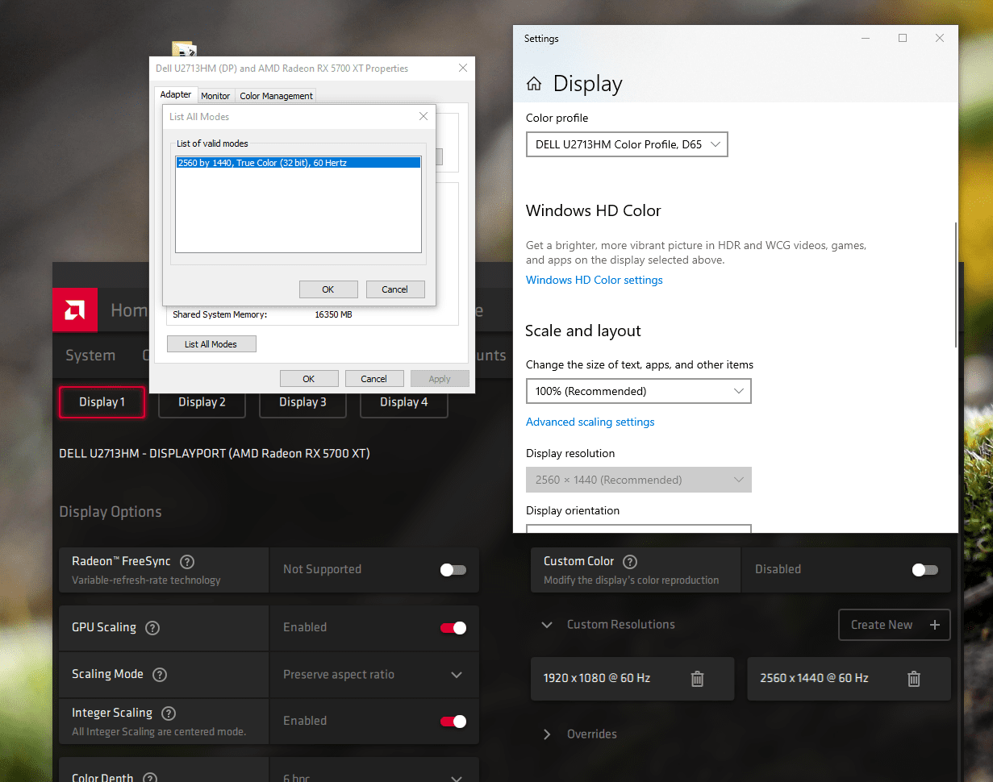
Task: Select Display 1 in Radeon Software
Action: (x=102, y=402)
